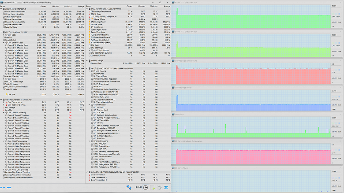Click the lightning icon beside System Agent Power

click(x=90, y=30)
